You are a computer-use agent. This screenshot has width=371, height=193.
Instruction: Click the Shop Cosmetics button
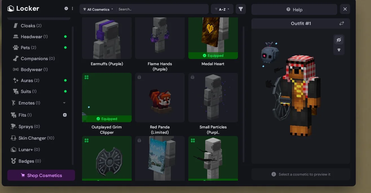tap(41, 175)
